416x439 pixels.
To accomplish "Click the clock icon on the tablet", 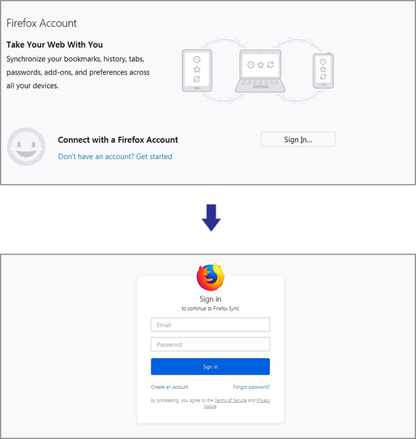I will pyautogui.click(x=197, y=59).
